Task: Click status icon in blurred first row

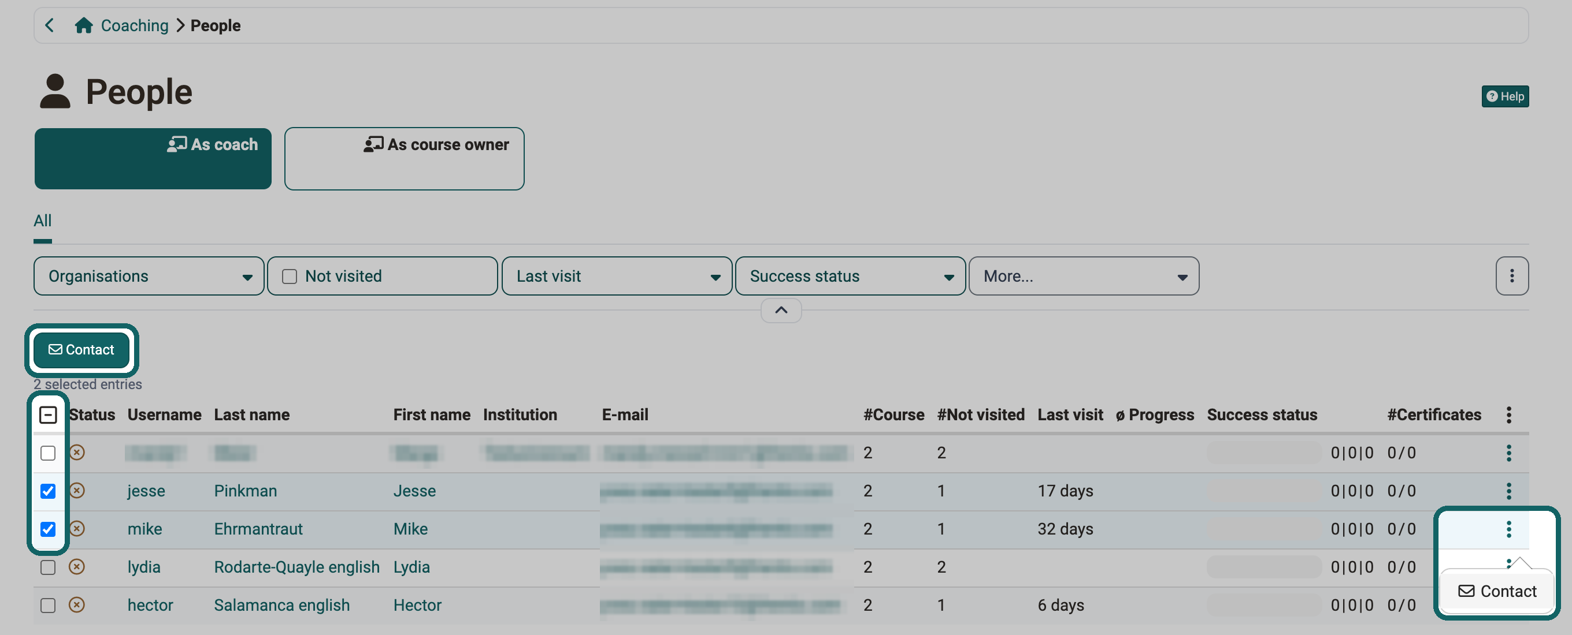Action: coord(77,452)
